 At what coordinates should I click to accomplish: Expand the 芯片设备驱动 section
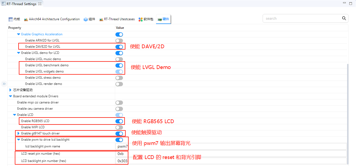coord(10,90)
